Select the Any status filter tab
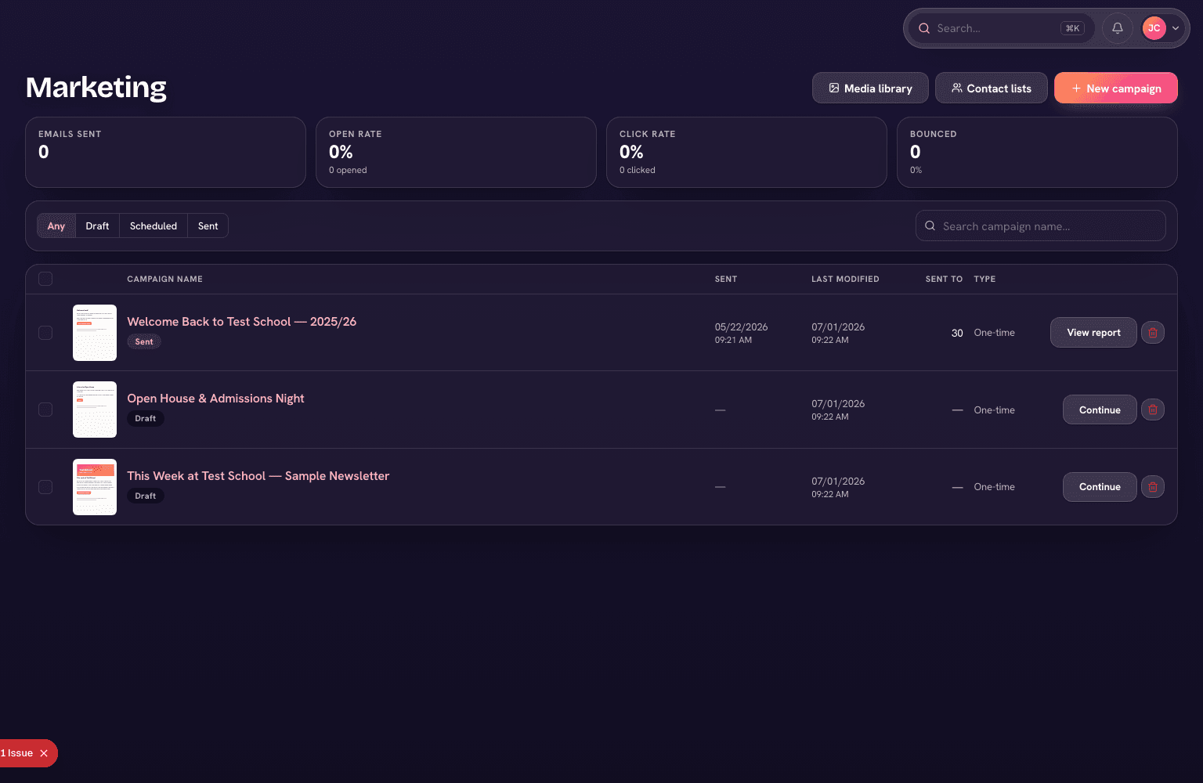This screenshot has width=1203, height=783. click(x=56, y=226)
